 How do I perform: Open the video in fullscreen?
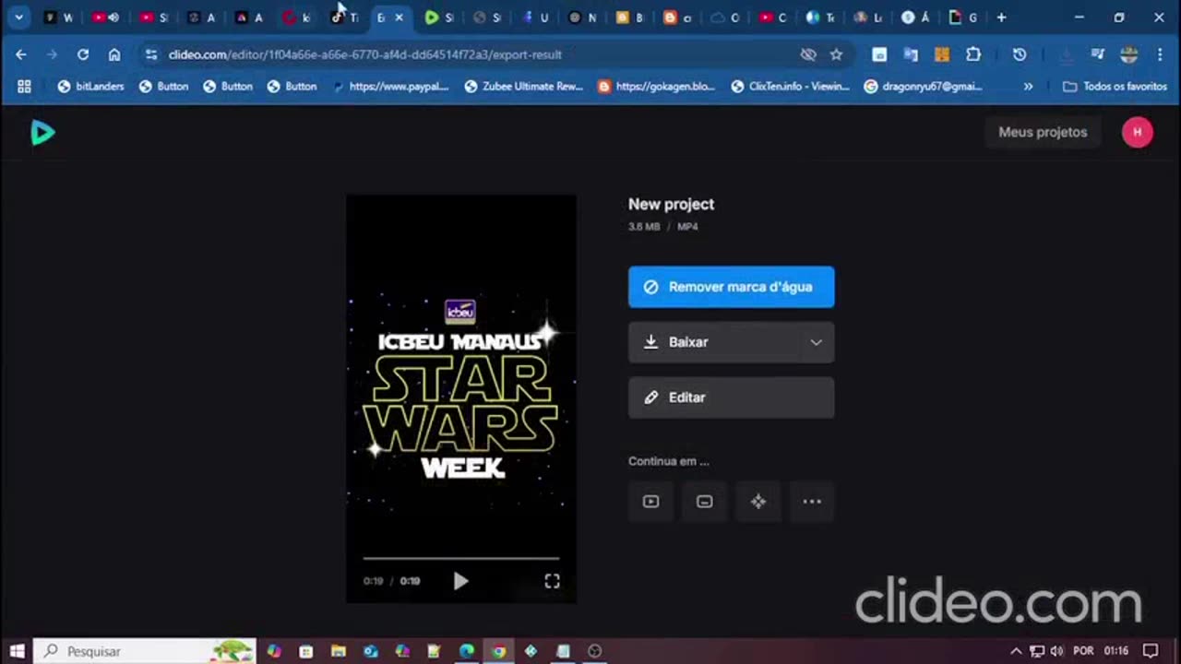tap(552, 581)
